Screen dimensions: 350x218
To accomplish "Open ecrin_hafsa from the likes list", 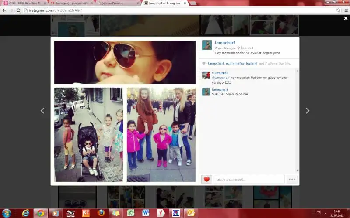I will 235,63.
